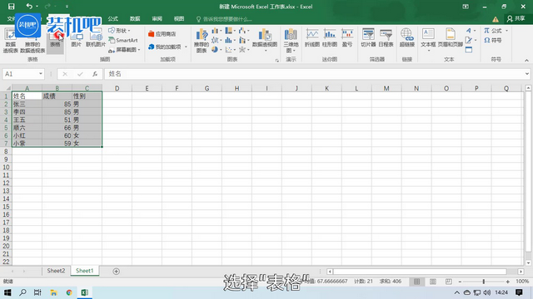Click the Share (共享) button
The image size is (533, 299).
[x=516, y=18]
